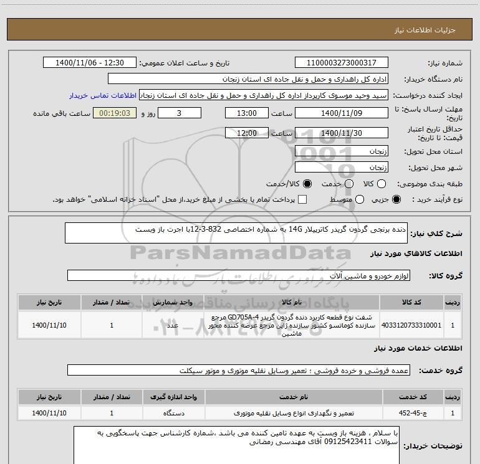Click the request number field 1100003273000317

click(x=342, y=63)
